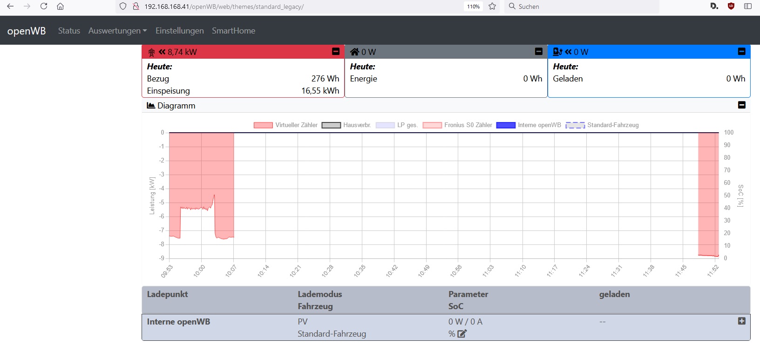760x352 pixels.
Task: Click the Diagramm chart icon
Action: click(x=151, y=105)
